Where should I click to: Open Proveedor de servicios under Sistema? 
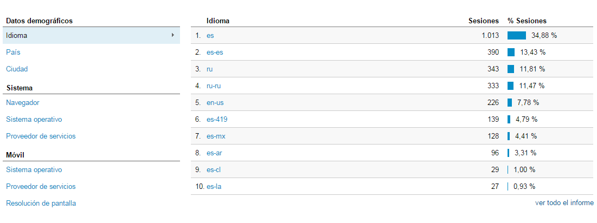[41, 136]
